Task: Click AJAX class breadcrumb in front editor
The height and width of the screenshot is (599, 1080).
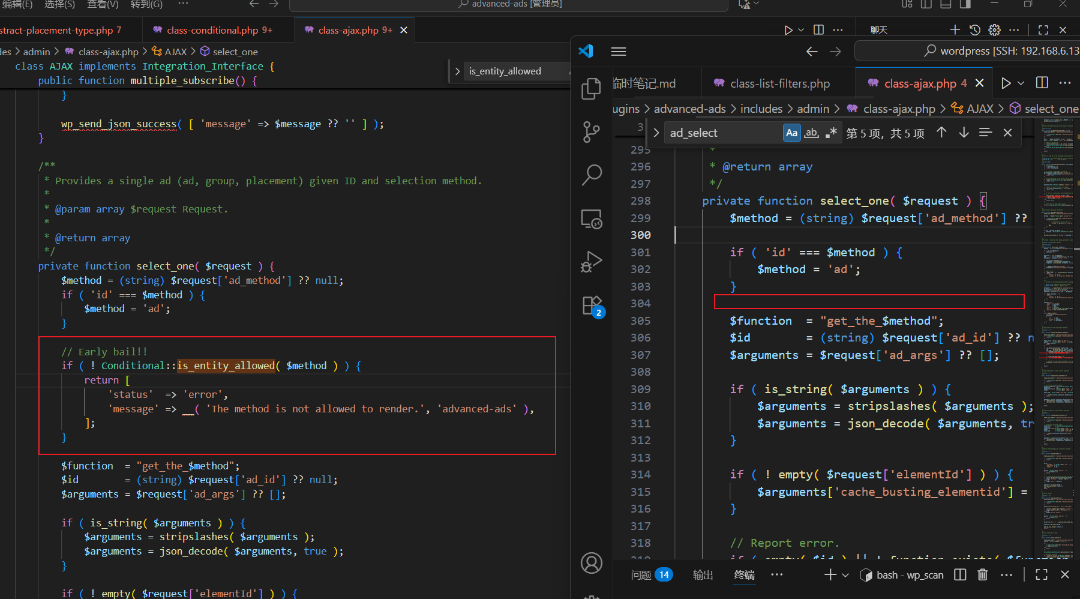Action: [973, 109]
